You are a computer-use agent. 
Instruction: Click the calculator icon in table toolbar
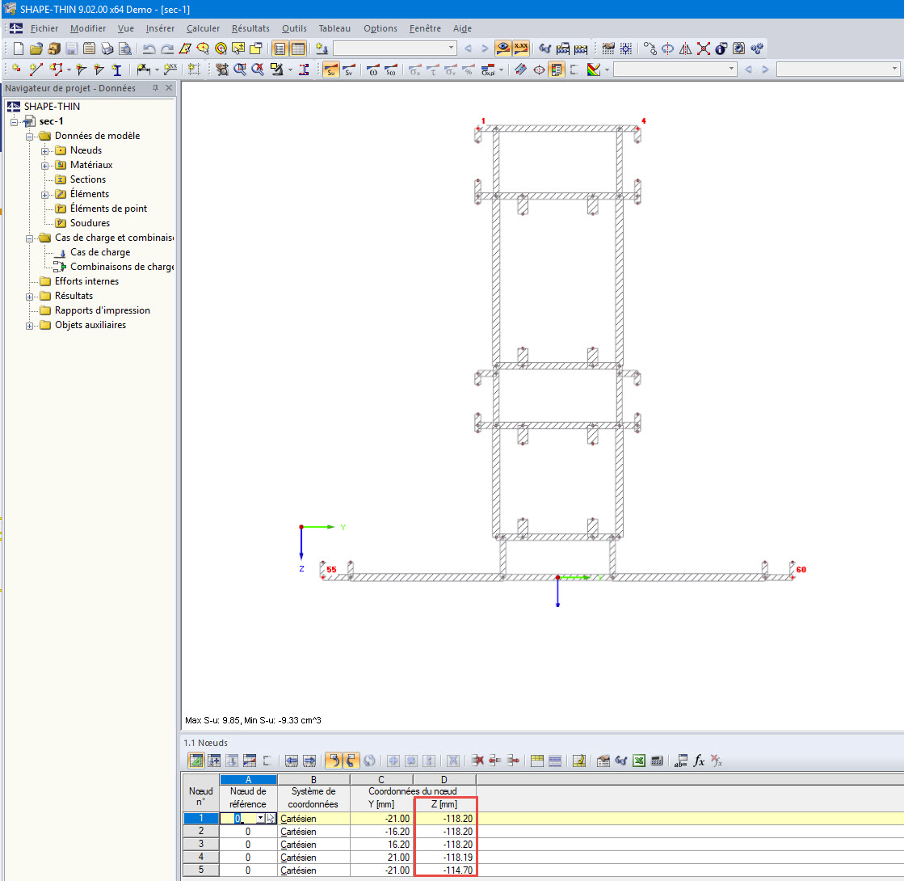(x=657, y=761)
